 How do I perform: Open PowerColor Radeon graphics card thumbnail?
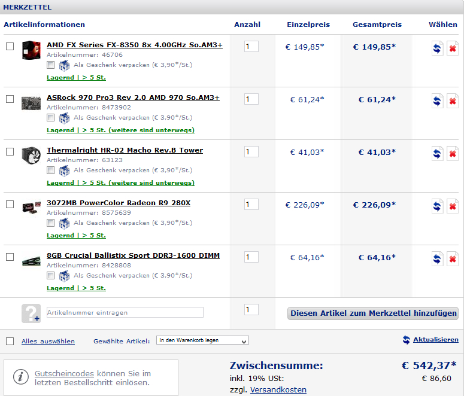[x=31, y=208]
